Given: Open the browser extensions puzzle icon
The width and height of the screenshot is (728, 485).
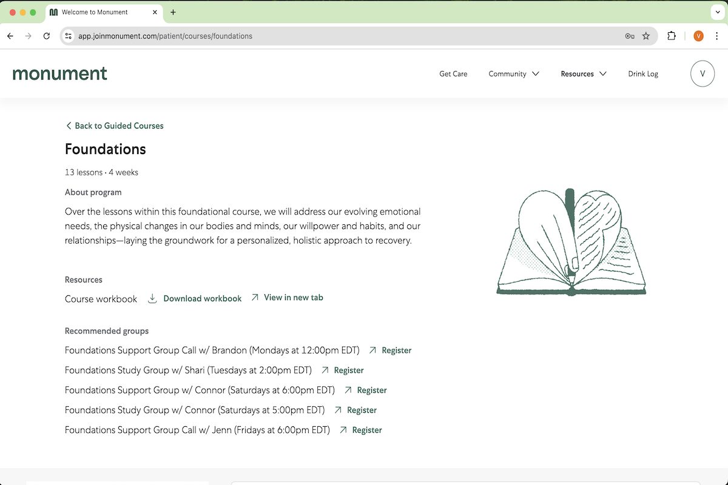Looking at the screenshot, I should [672, 36].
